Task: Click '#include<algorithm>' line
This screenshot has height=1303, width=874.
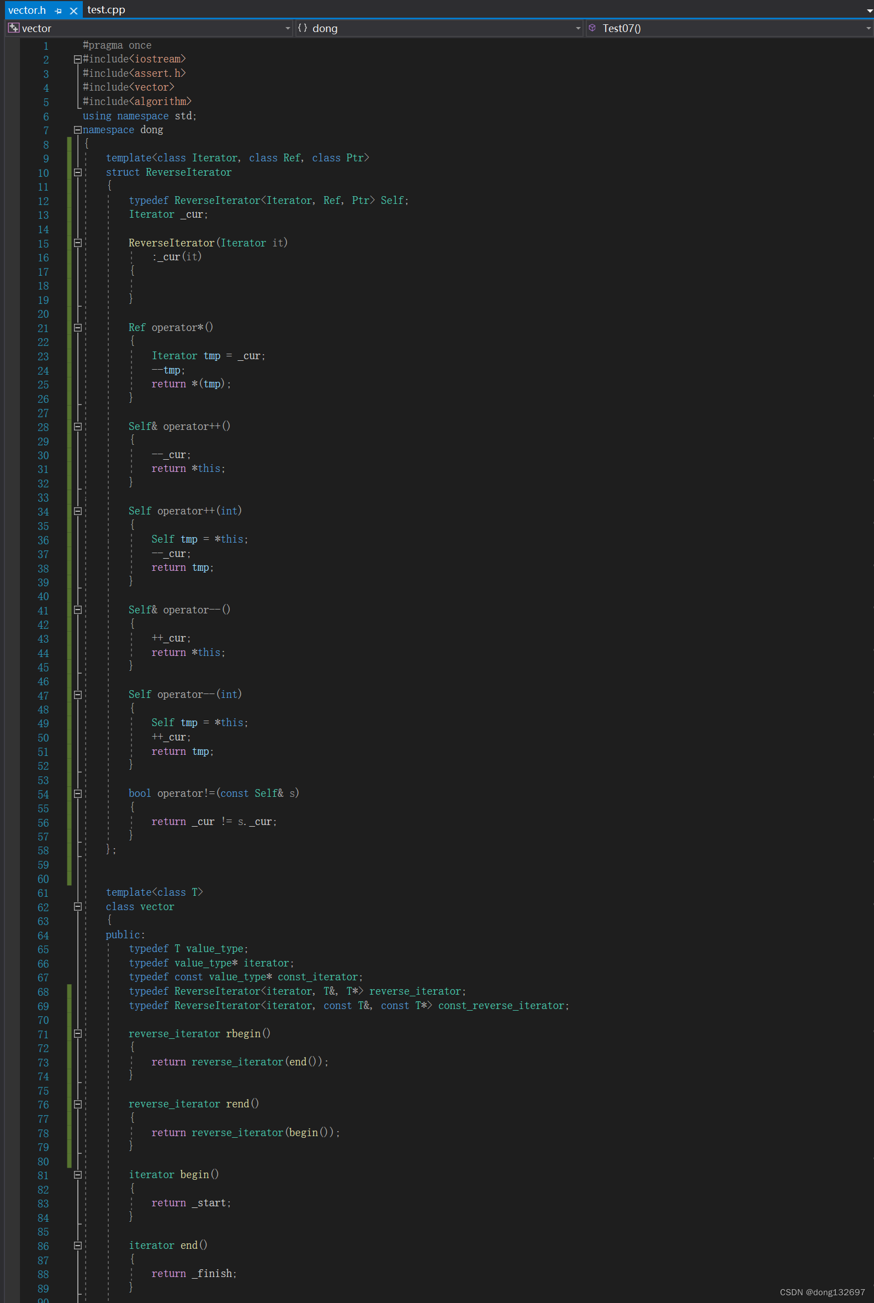Action: 137,102
